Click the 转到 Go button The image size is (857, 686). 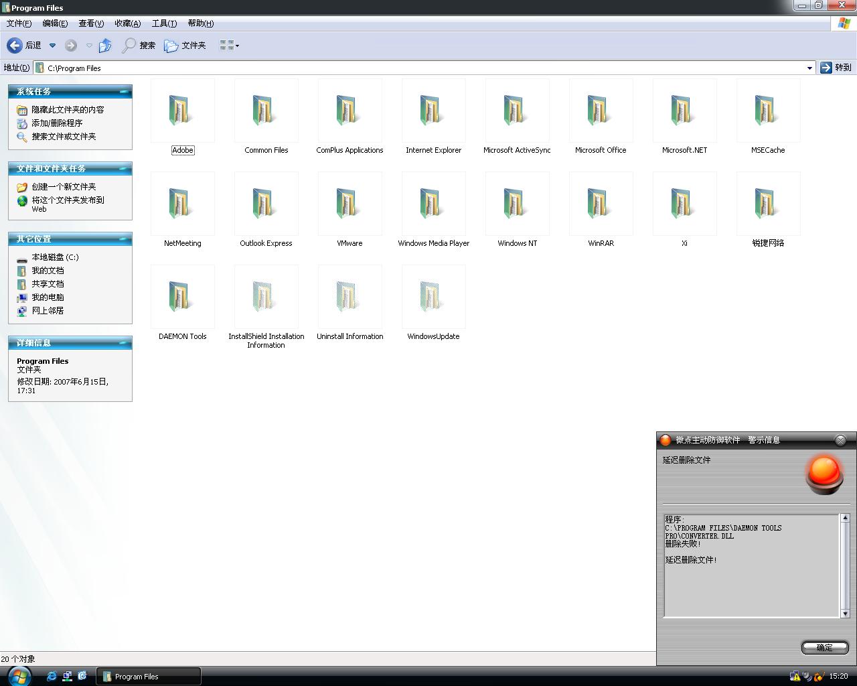(x=836, y=68)
